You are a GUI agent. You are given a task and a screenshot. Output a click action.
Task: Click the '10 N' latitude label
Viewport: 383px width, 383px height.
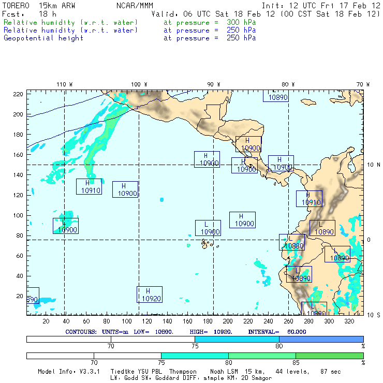coord(374,165)
